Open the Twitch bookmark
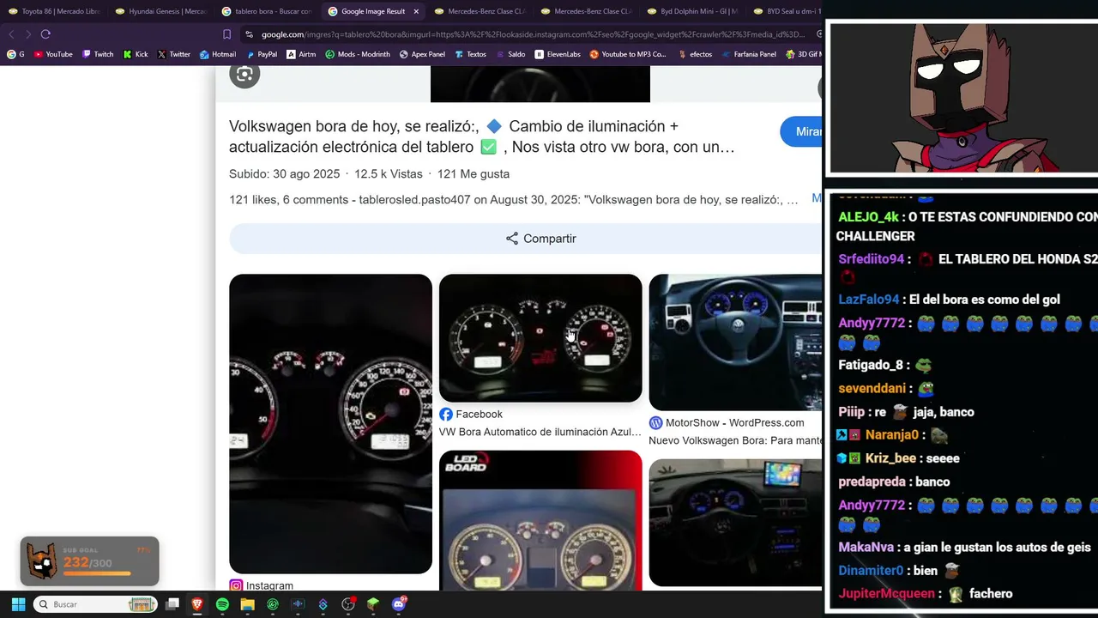This screenshot has width=1098, height=618. click(x=98, y=54)
